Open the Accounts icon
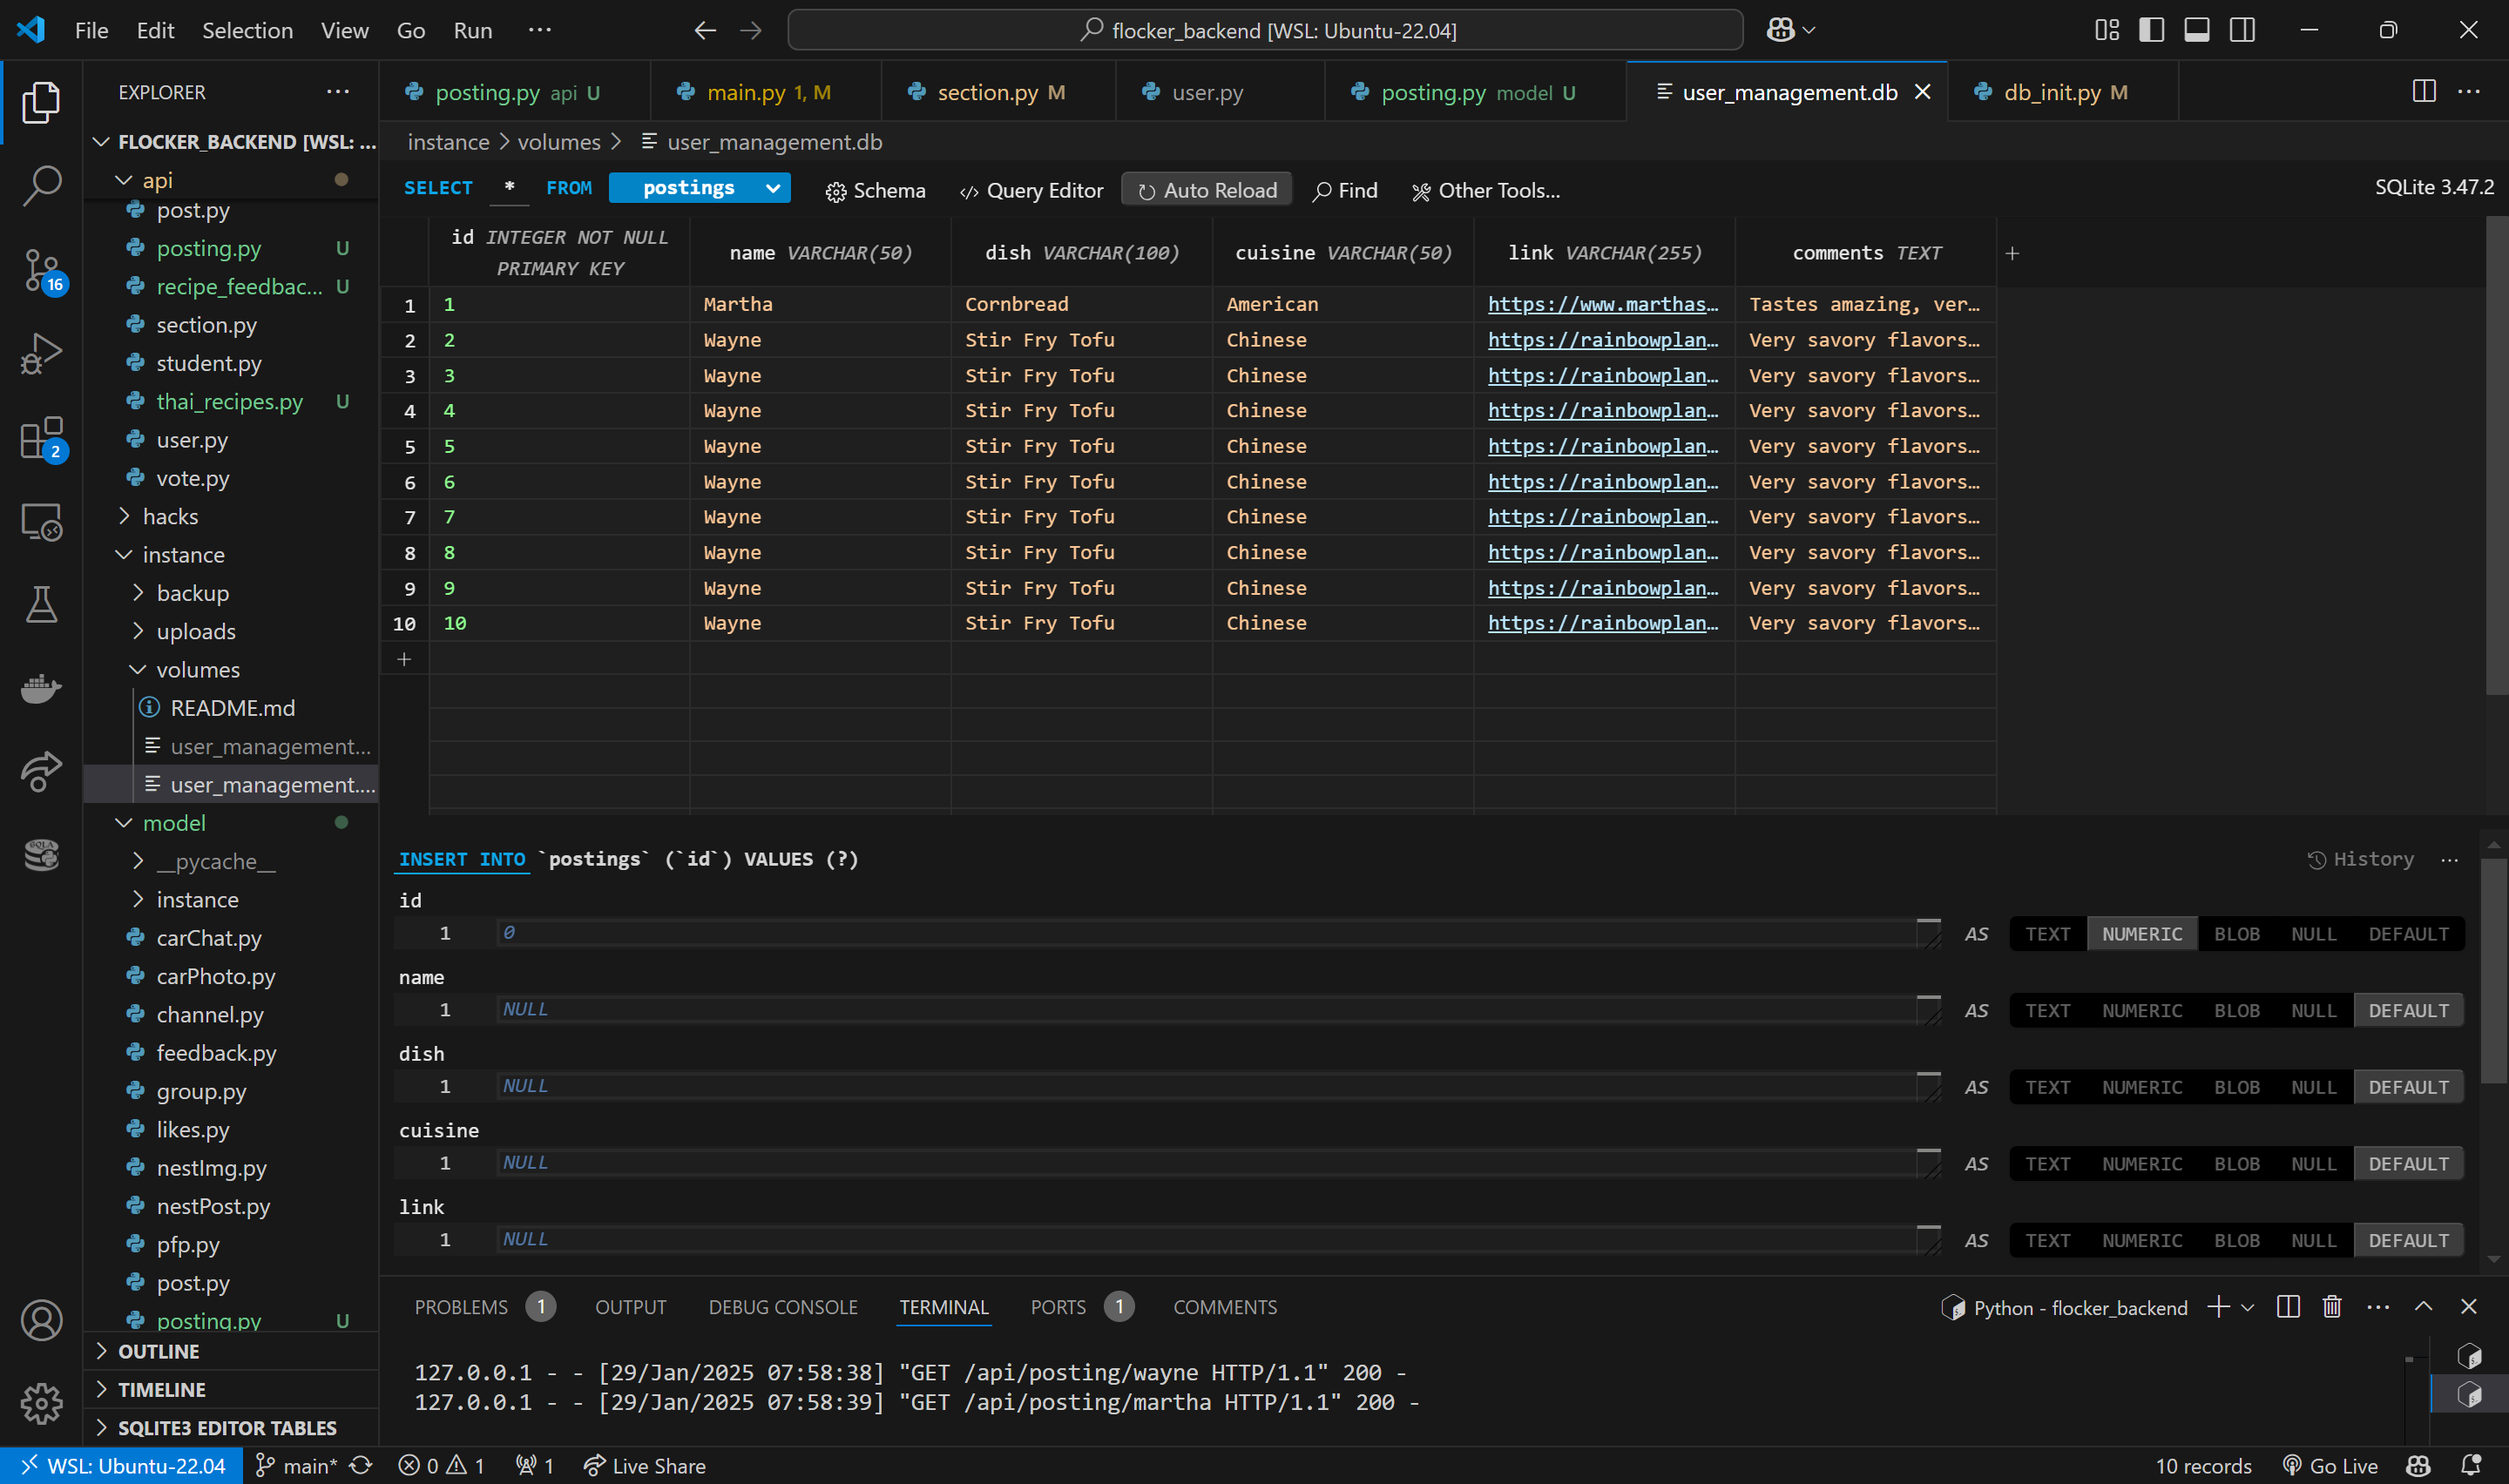Screen dimensions: 2509x1484 [41, 1321]
